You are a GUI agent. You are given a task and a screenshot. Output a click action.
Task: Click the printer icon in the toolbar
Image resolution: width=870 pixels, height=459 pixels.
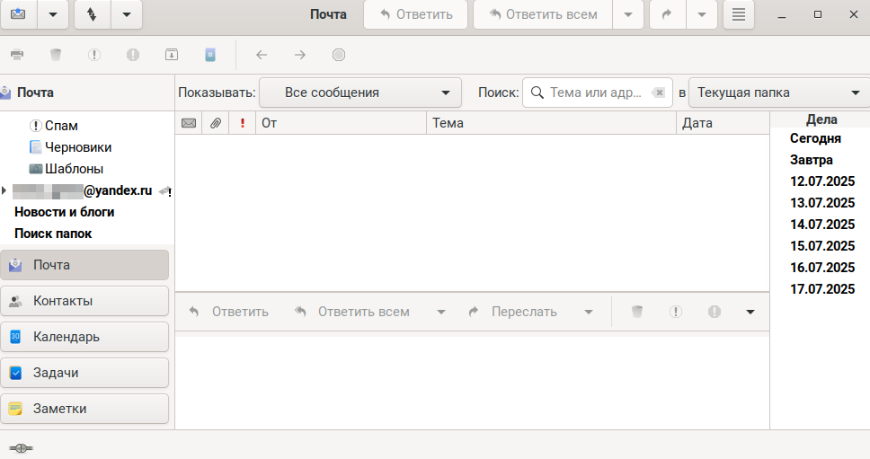click(x=17, y=55)
